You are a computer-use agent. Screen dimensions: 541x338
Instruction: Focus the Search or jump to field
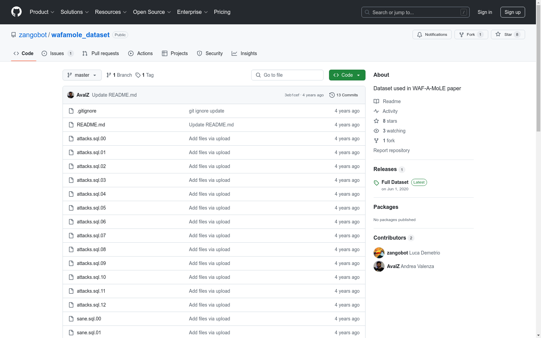point(415,12)
